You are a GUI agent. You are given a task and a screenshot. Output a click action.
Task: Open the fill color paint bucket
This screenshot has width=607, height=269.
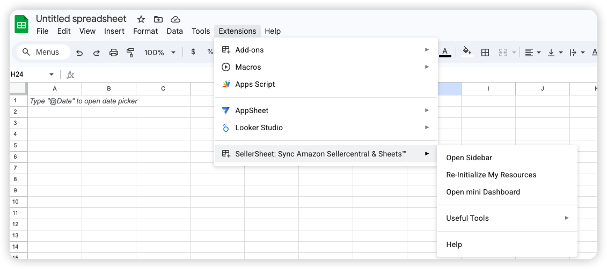(x=467, y=52)
